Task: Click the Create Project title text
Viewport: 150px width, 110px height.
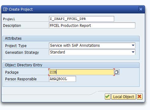Action: 21,9
